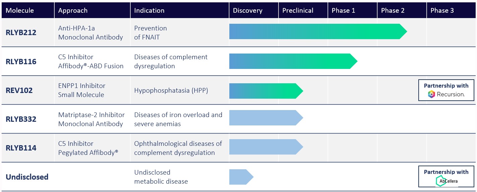Viewport: 477px width, 192px height.
Task: Select the Phase 2 column header
Action: click(x=393, y=10)
